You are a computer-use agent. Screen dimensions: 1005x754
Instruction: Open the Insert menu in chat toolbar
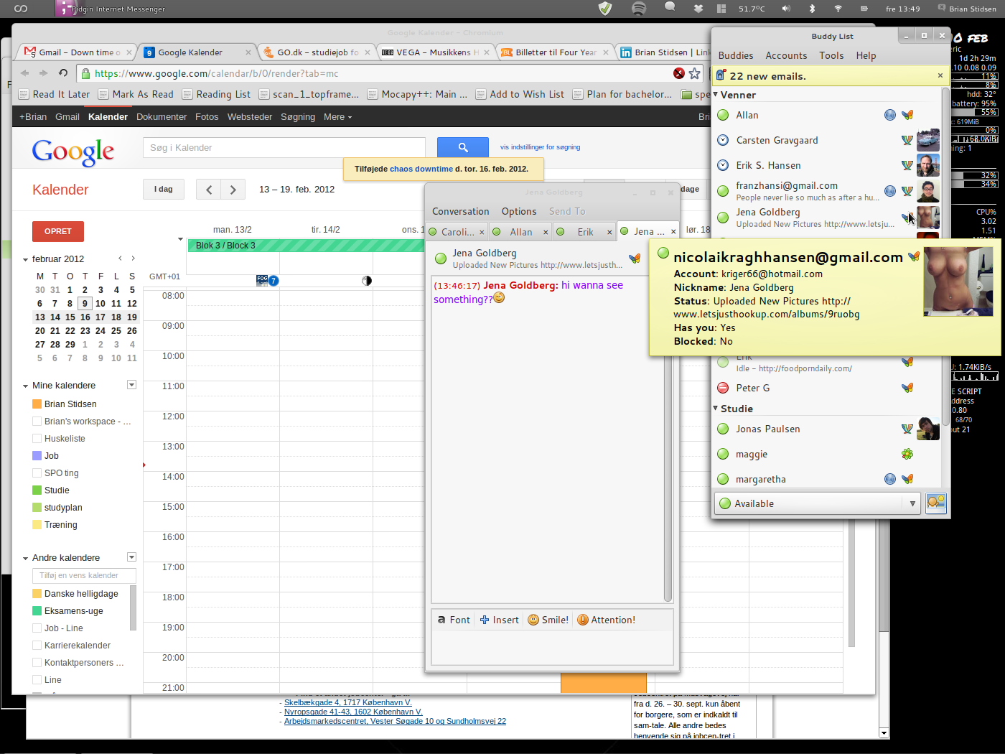pyautogui.click(x=499, y=620)
